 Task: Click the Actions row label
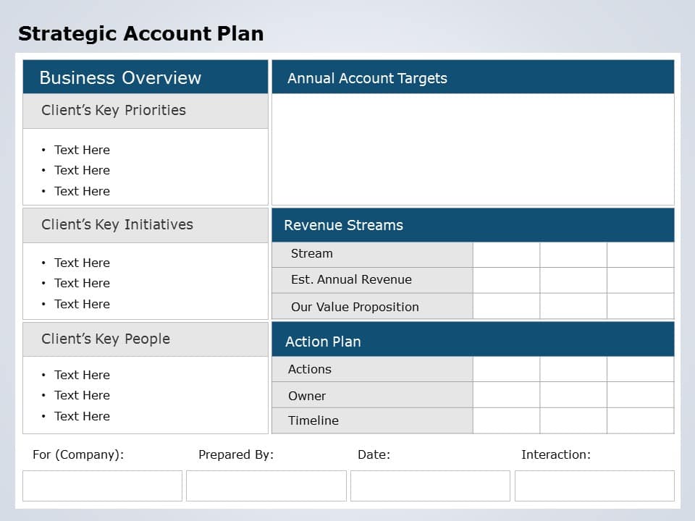pyautogui.click(x=372, y=369)
